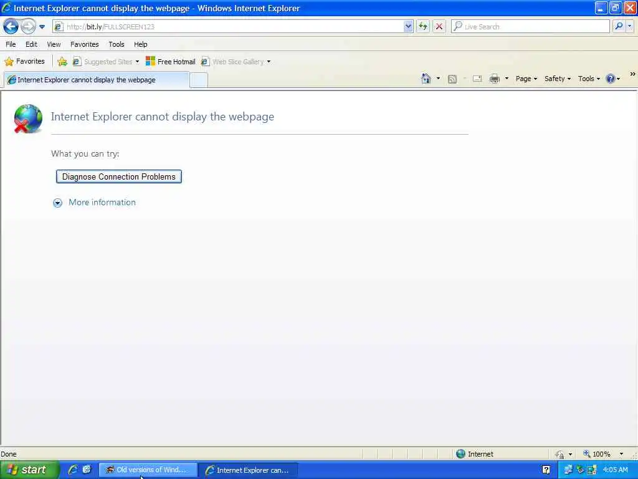Expand the address bar history dropdown
The image size is (638, 479).
[408, 27]
